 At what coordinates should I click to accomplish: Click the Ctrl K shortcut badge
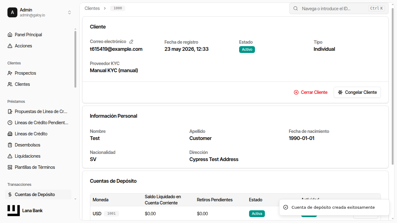tap(377, 8)
